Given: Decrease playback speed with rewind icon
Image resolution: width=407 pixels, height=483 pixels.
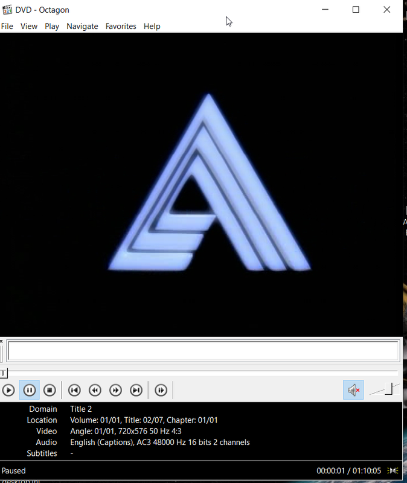Looking at the screenshot, I should coord(95,390).
